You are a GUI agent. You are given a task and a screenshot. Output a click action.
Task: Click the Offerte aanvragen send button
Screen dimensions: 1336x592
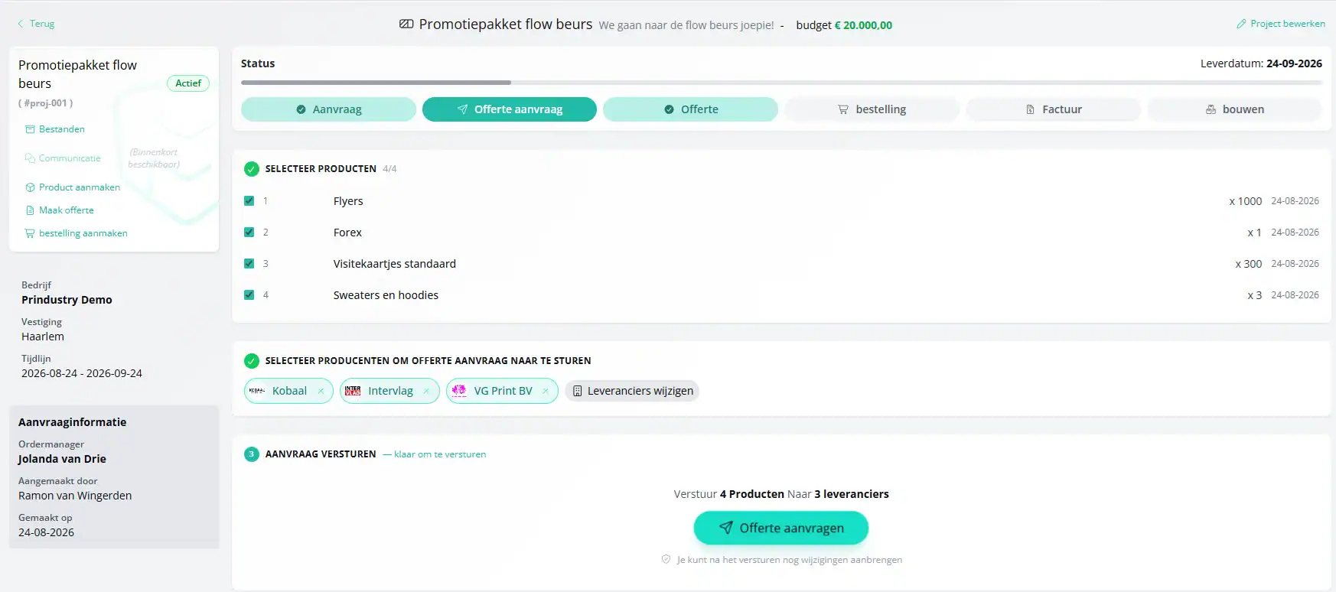tap(781, 528)
